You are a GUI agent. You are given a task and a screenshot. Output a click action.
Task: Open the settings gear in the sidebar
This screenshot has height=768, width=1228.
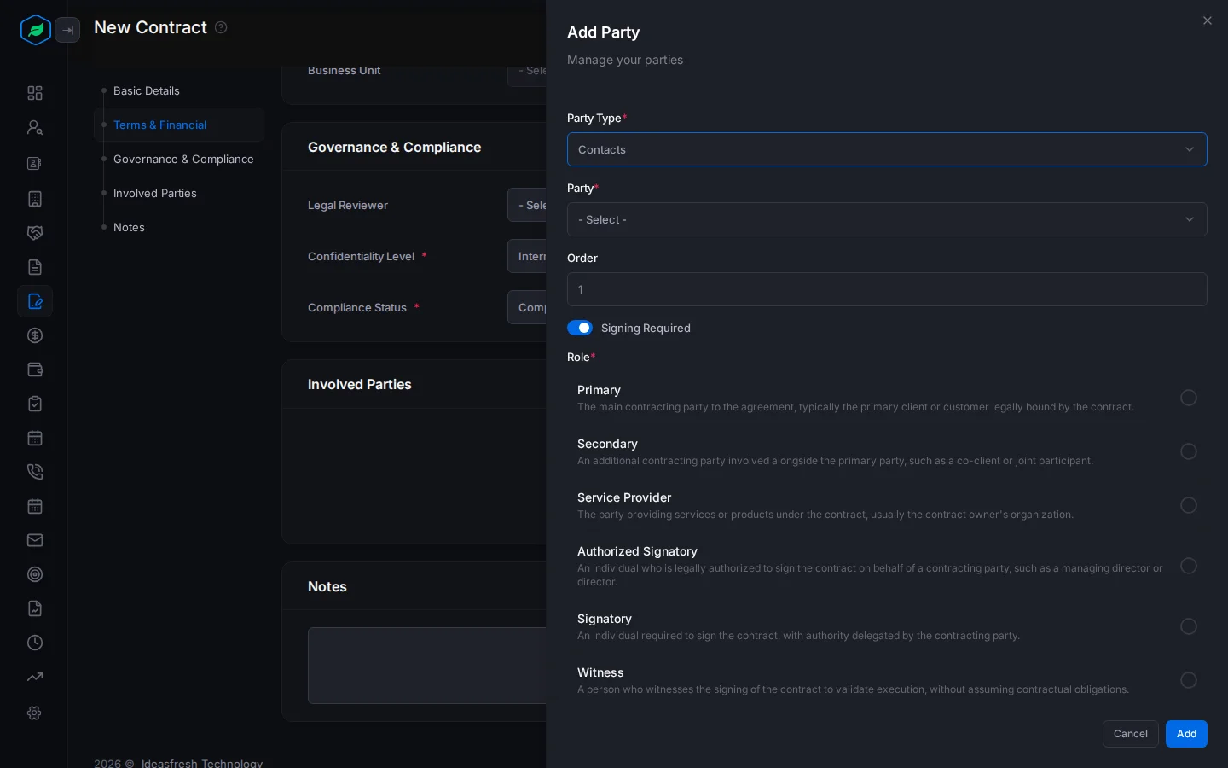(x=35, y=713)
